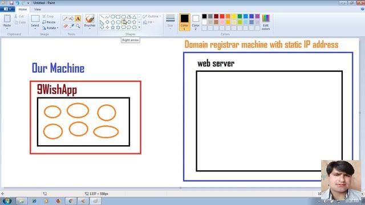Choose the Down arrow shape
Screen dimensions: 365x205
pyautogui.click(x=102, y=27)
